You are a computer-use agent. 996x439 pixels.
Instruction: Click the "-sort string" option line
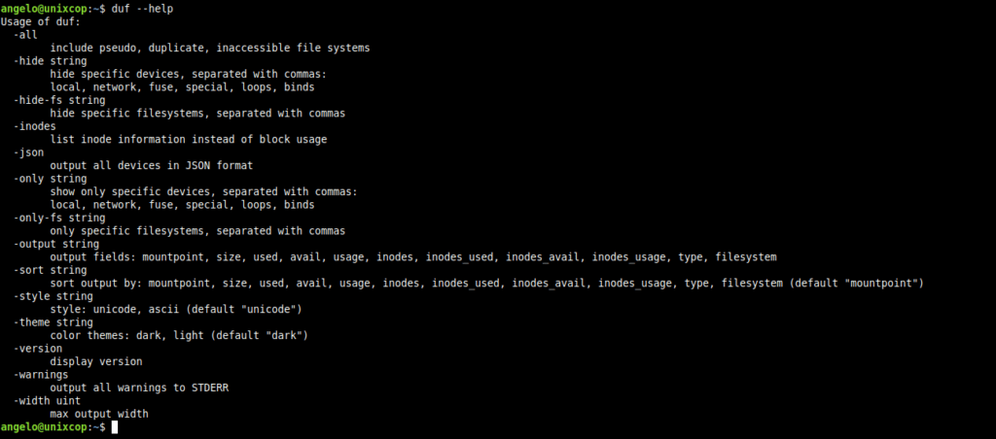(51, 270)
